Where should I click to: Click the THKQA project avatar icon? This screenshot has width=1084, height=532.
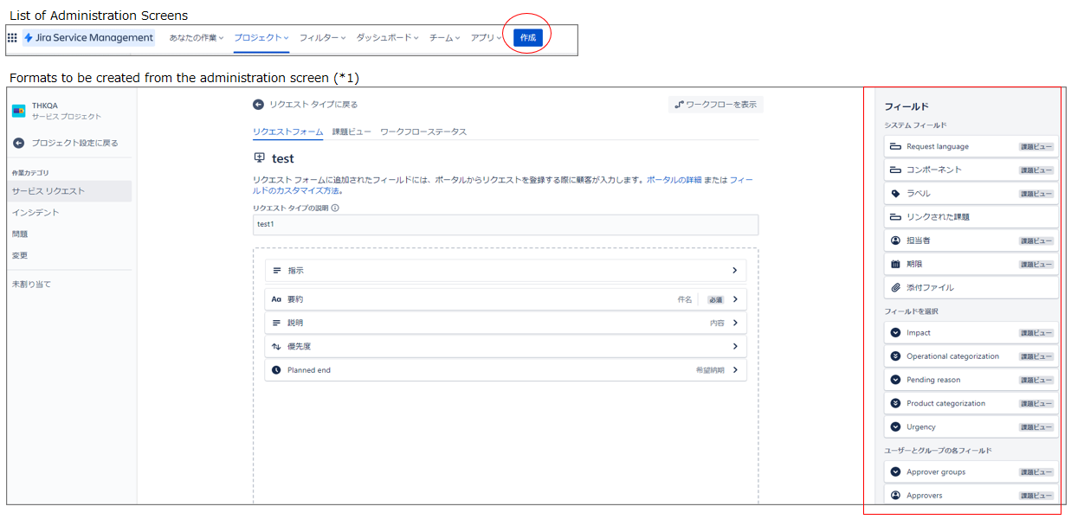[18, 111]
